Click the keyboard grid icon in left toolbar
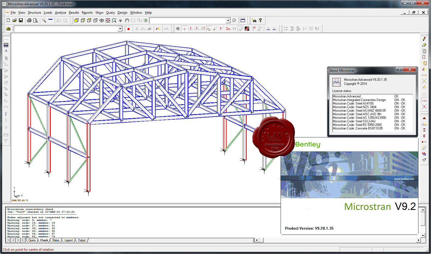Viewport: 431px width, 254px height. pyautogui.click(x=6, y=45)
